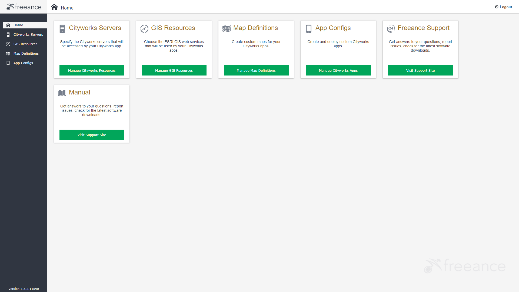Click the Cityworks Servers card title
519x292 pixels.
(95, 28)
